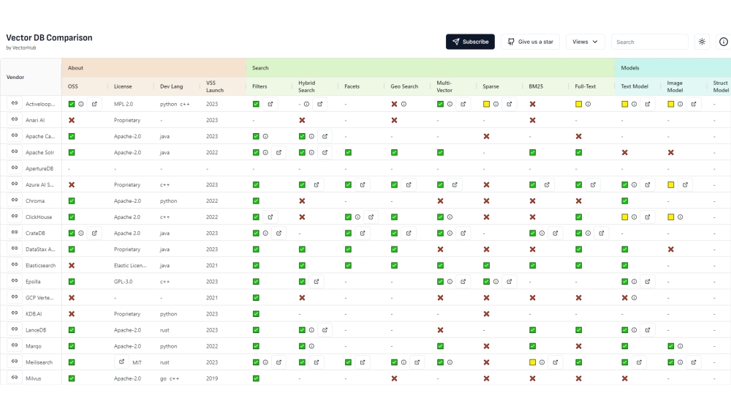Viewport: 731px width, 412px height.
Task: Focus the Search input field
Action: [x=649, y=42]
